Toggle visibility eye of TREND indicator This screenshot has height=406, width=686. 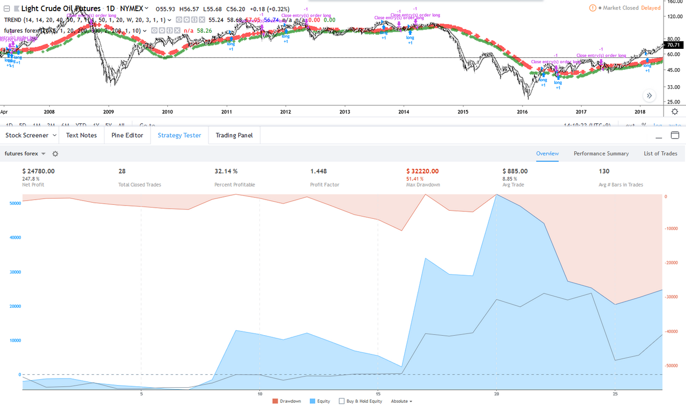[180, 20]
